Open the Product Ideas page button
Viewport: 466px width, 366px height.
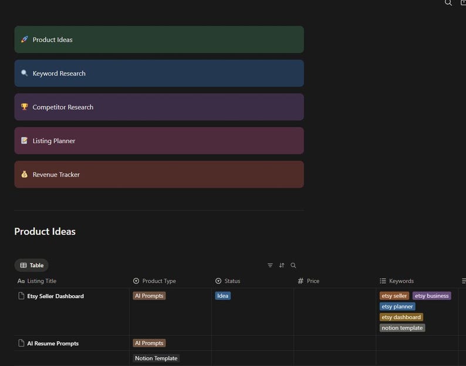click(x=159, y=39)
